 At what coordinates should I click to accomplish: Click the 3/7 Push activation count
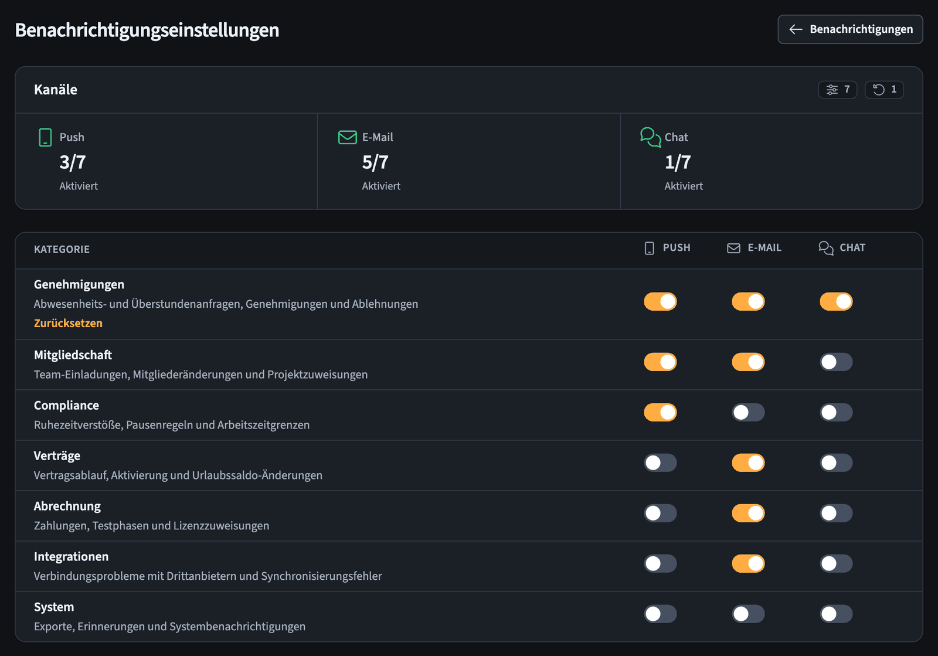click(x=73, y=162)
